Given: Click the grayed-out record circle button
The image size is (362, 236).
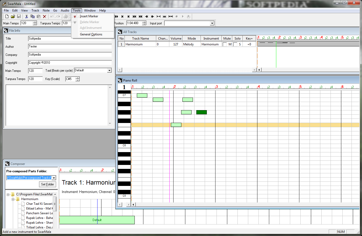Looking at the screenshot, I should pyautogui.click(x=177, y=17).
